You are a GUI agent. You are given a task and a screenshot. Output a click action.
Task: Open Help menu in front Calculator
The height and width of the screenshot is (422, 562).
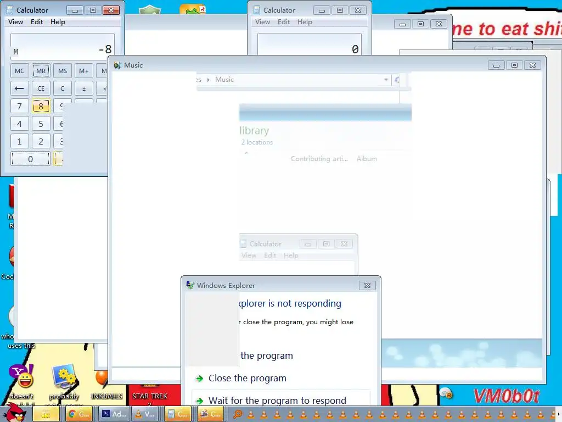[x=58, y=22]
